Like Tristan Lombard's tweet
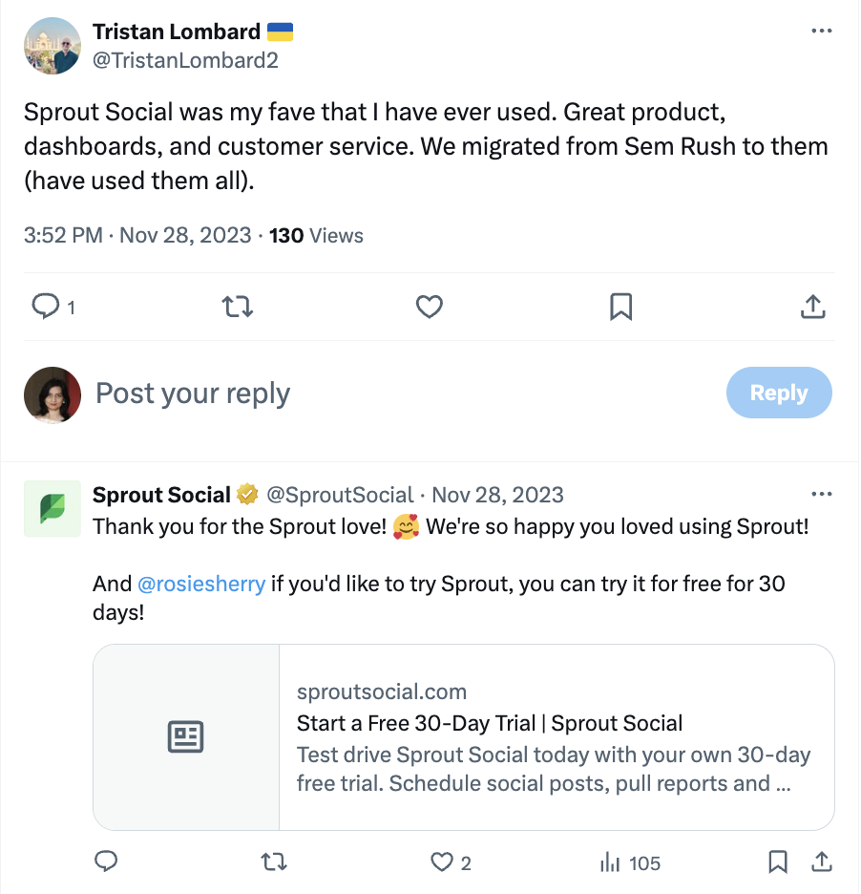This screenshot has width=861, height=894. point(429,307)
